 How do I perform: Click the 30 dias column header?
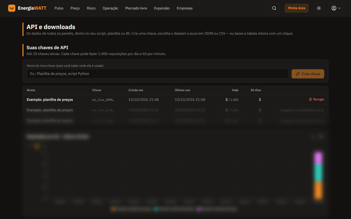[256, 90]
